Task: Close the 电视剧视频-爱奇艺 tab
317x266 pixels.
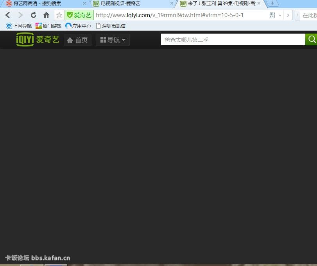Action: [x=171, y=4]
